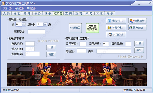This screenshot has height=93, width=153.
Task: Switch to the 攻略 tab
Action: [89, 13]
